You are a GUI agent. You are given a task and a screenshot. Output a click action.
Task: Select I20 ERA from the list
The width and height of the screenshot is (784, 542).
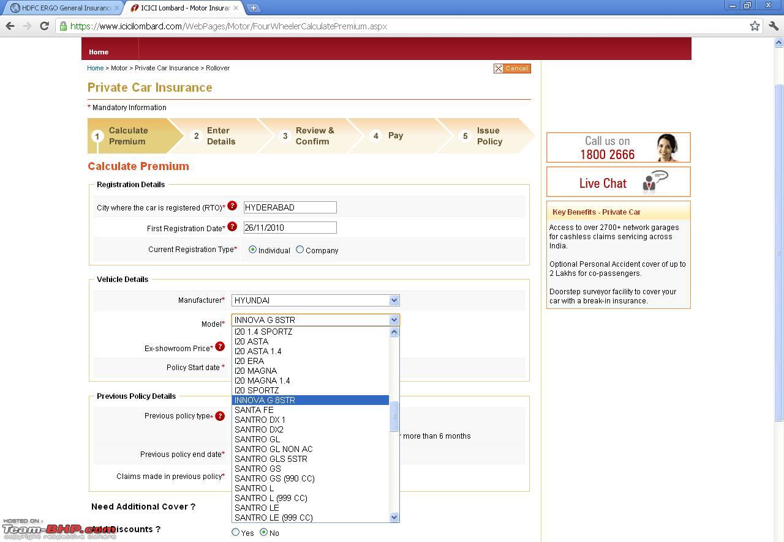click(x=311, y=361)
